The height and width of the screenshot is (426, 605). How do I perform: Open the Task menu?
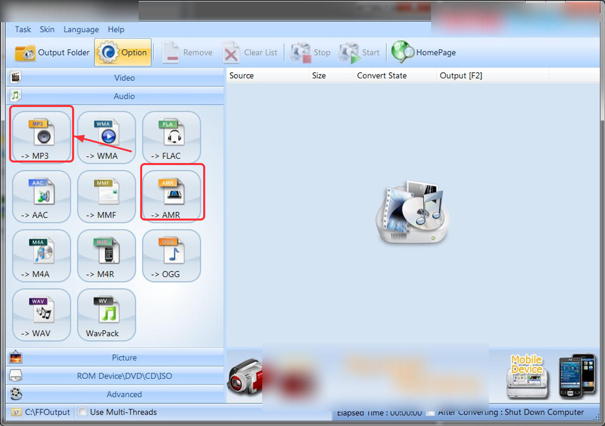23,29
